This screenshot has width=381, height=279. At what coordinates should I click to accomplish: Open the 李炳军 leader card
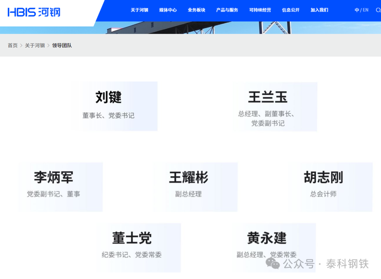(x=60, y=187)
